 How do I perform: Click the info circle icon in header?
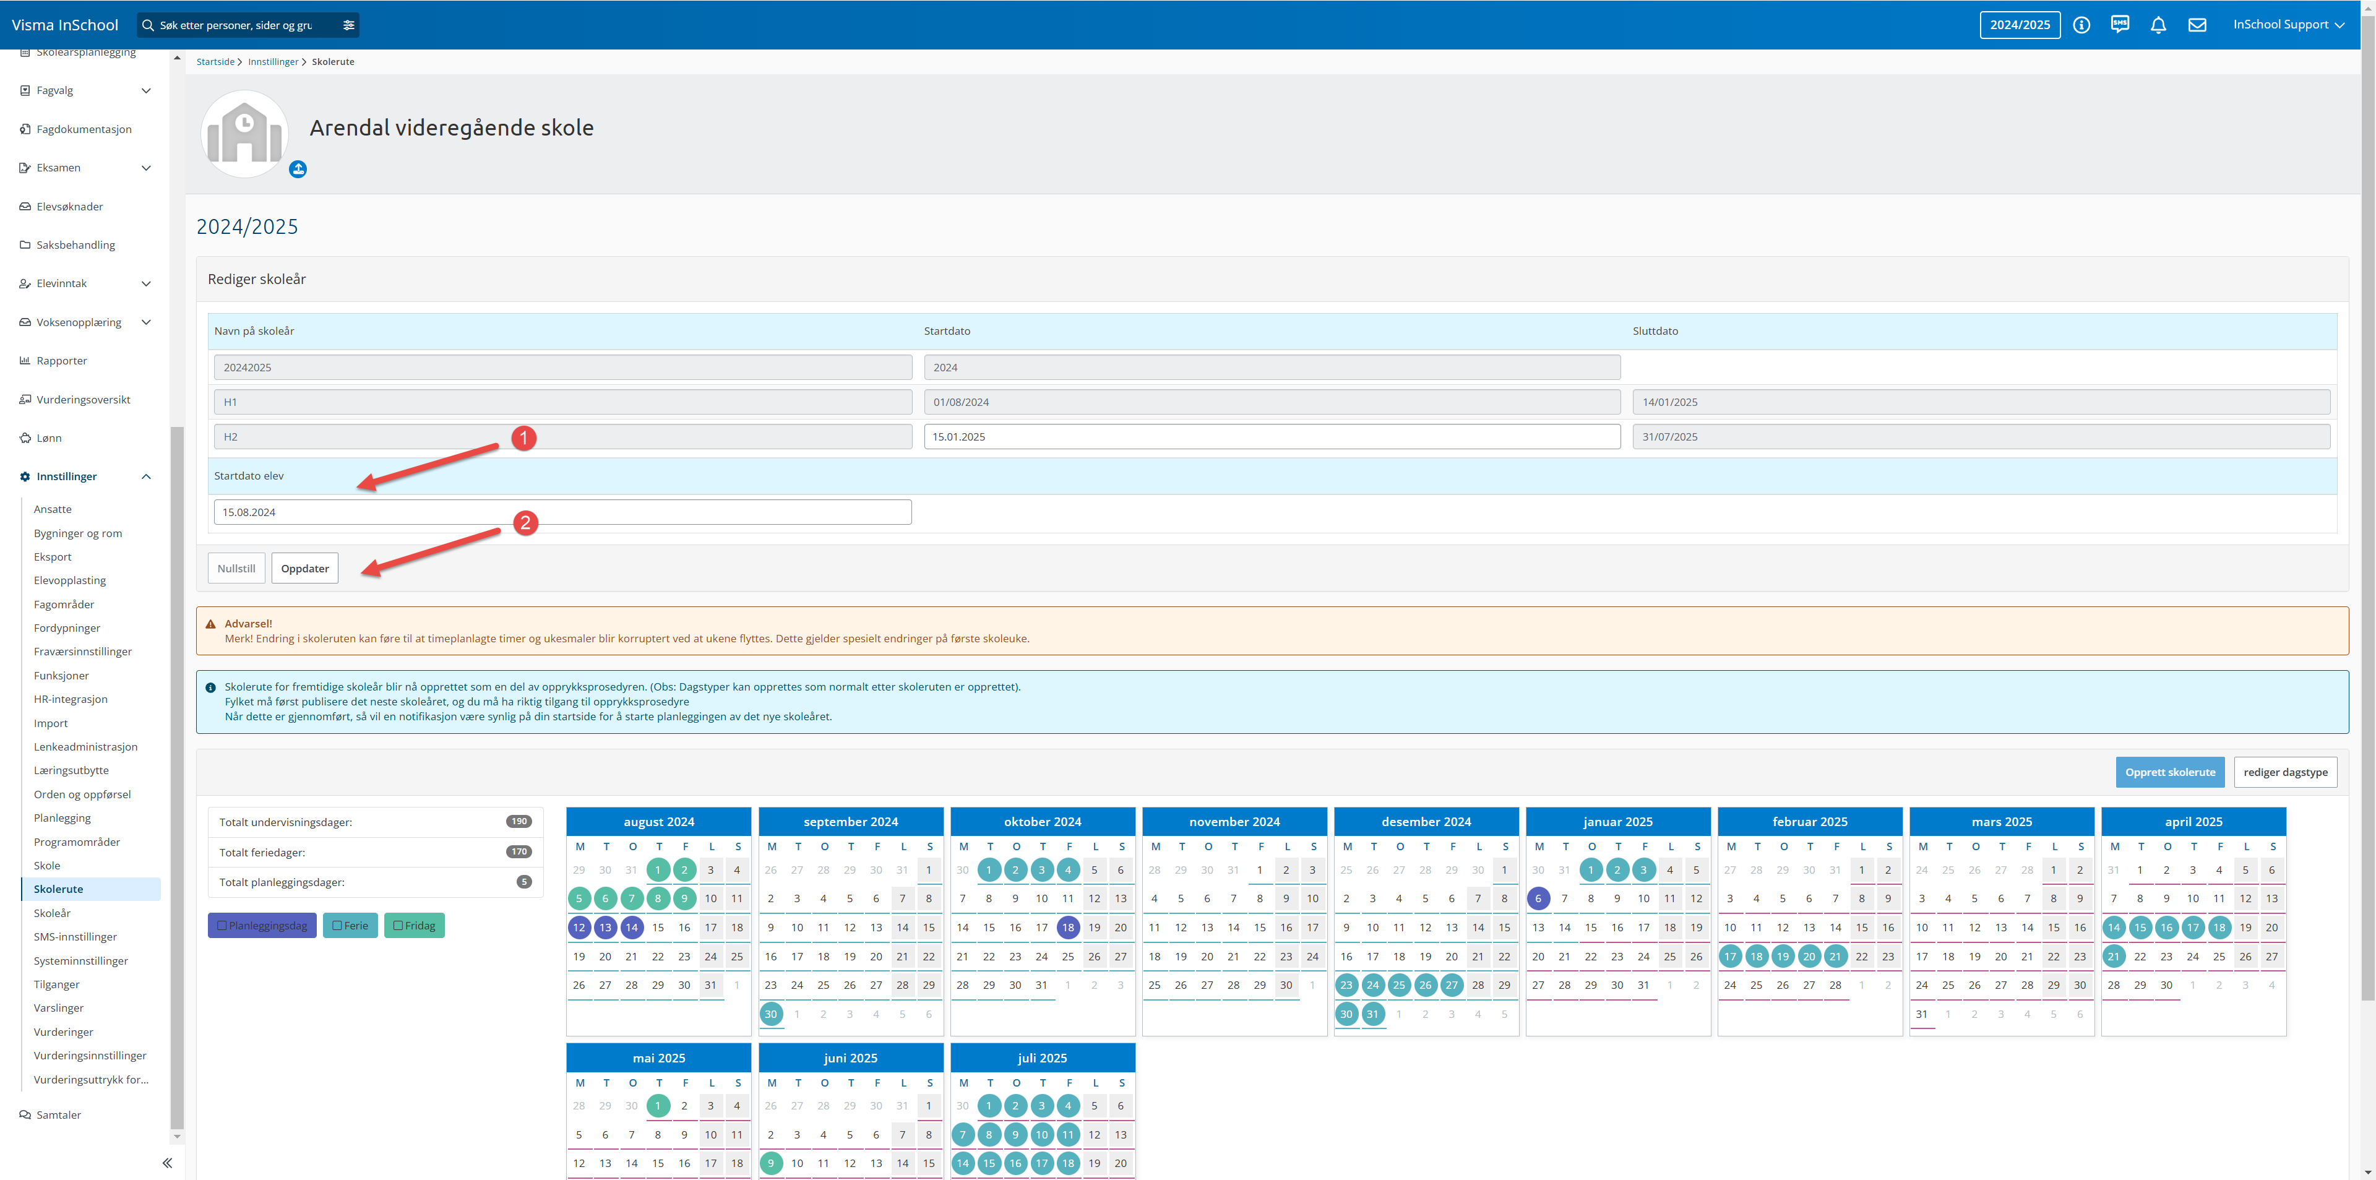coord(2081,25)
